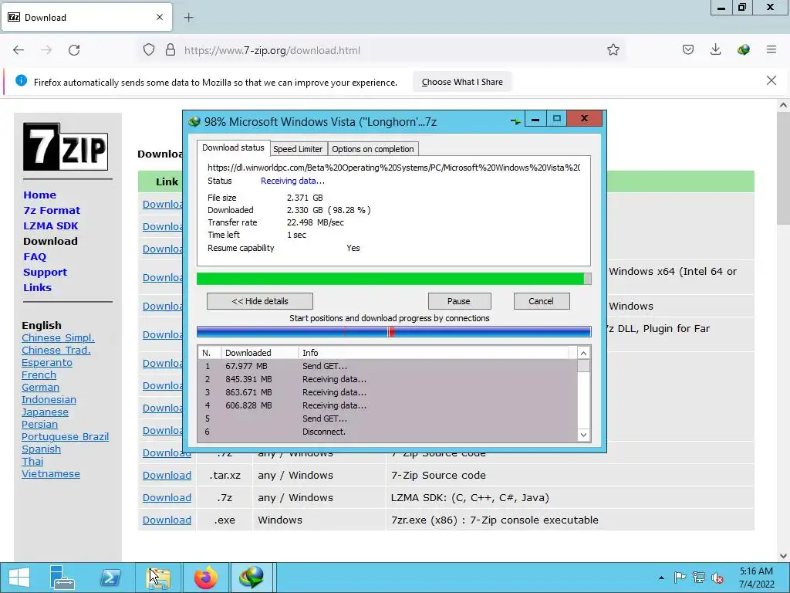Open Save to Pocket
Image resolution: width=790 pixels, height=593 pixels.
point(688,50)
